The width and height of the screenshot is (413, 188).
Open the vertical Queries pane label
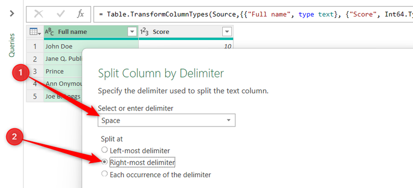[x=12, y=45]
